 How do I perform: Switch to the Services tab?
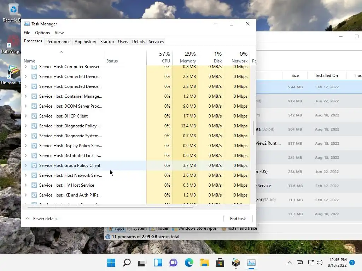click(156, 42)
